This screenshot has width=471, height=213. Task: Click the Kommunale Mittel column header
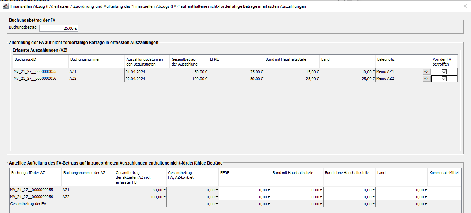point(445,177)
